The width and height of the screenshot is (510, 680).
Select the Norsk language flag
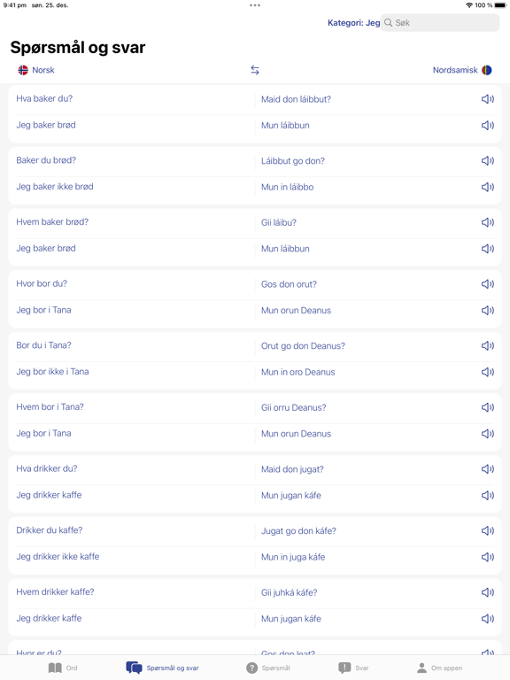point(23,70)
